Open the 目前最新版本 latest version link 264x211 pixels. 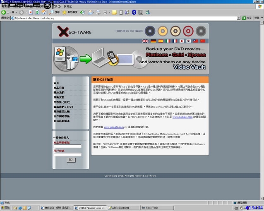62,121
